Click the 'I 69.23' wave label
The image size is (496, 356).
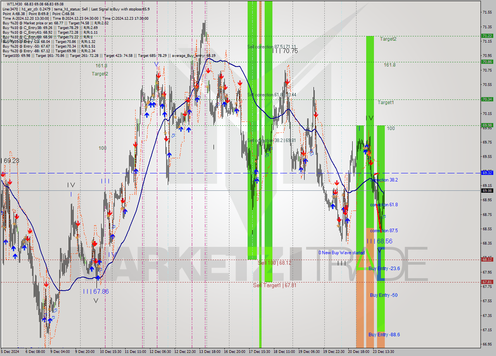[x=10, y=161]
